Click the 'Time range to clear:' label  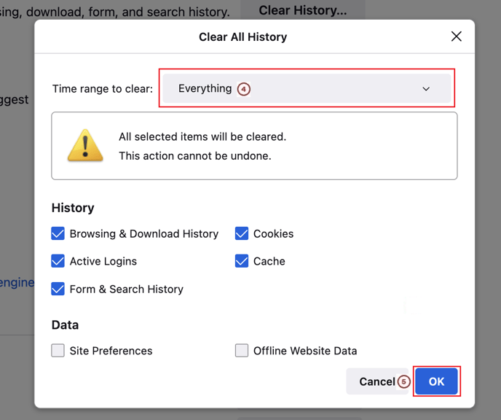click(x=103, y=89)
